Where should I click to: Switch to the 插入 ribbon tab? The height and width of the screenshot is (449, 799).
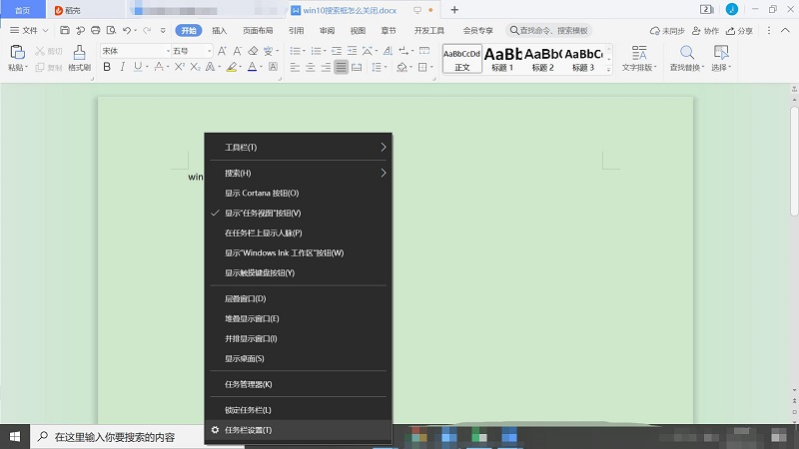(x=219, y=31)
